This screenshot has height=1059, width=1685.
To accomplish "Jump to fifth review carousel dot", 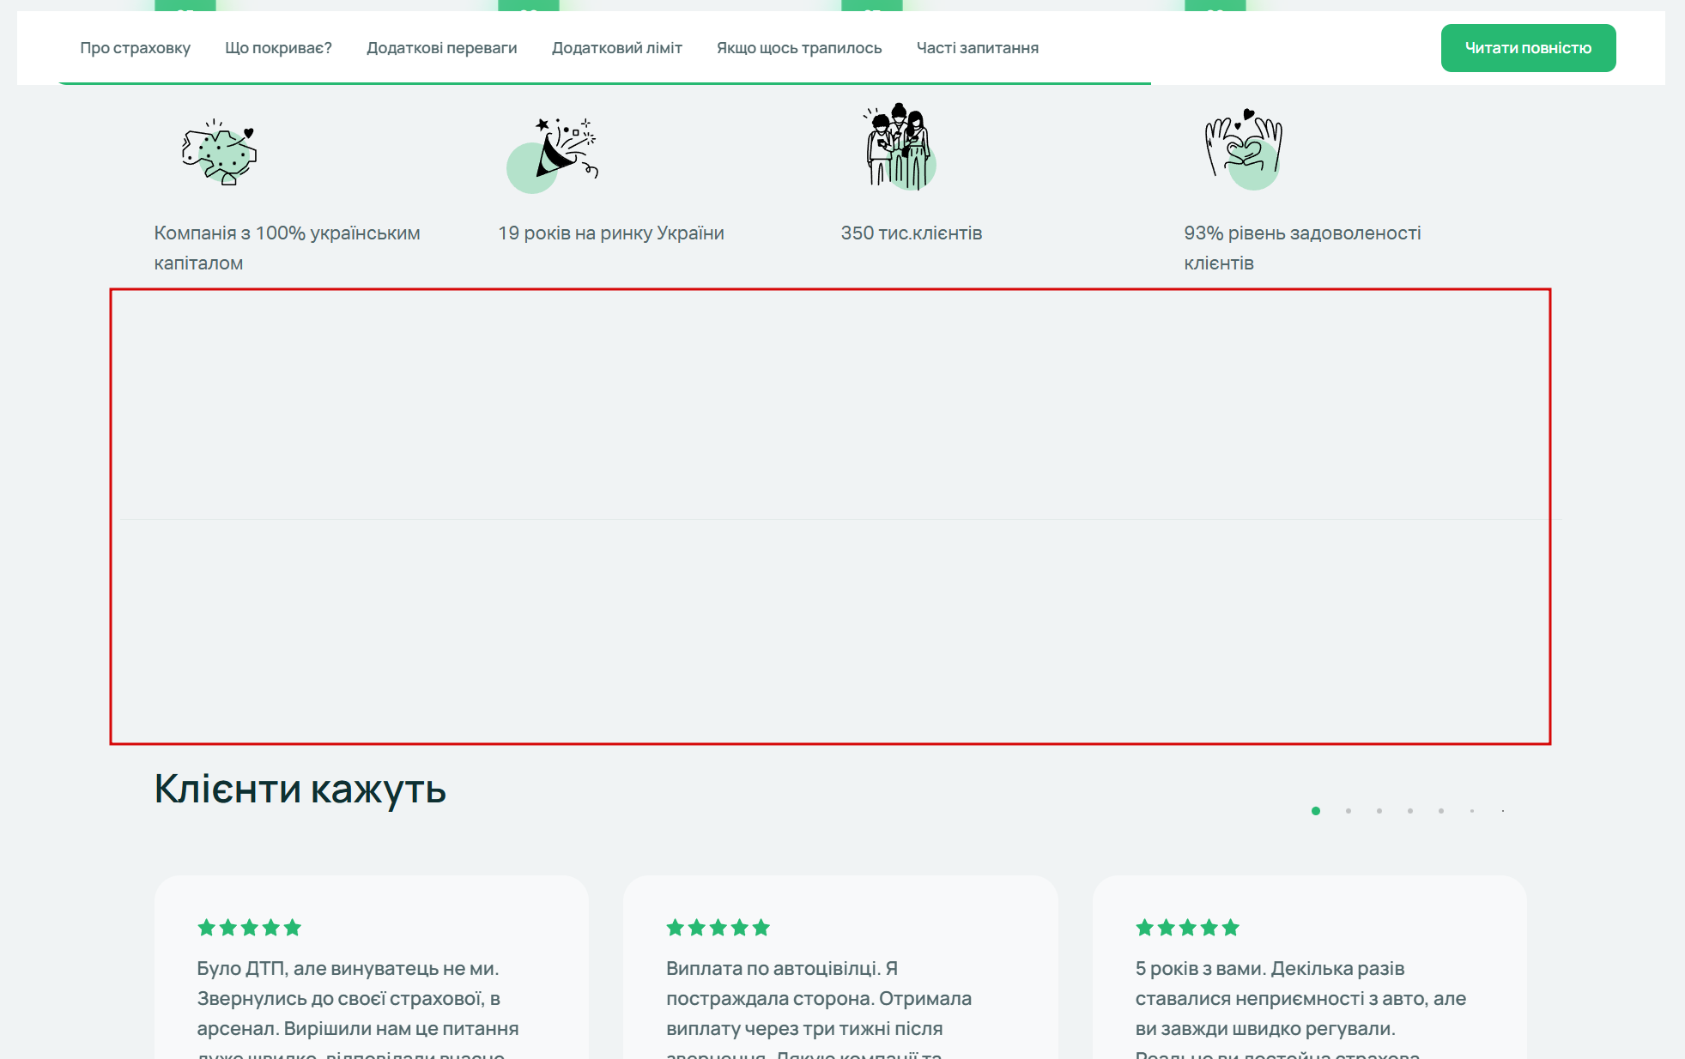I will point(1441,811).
